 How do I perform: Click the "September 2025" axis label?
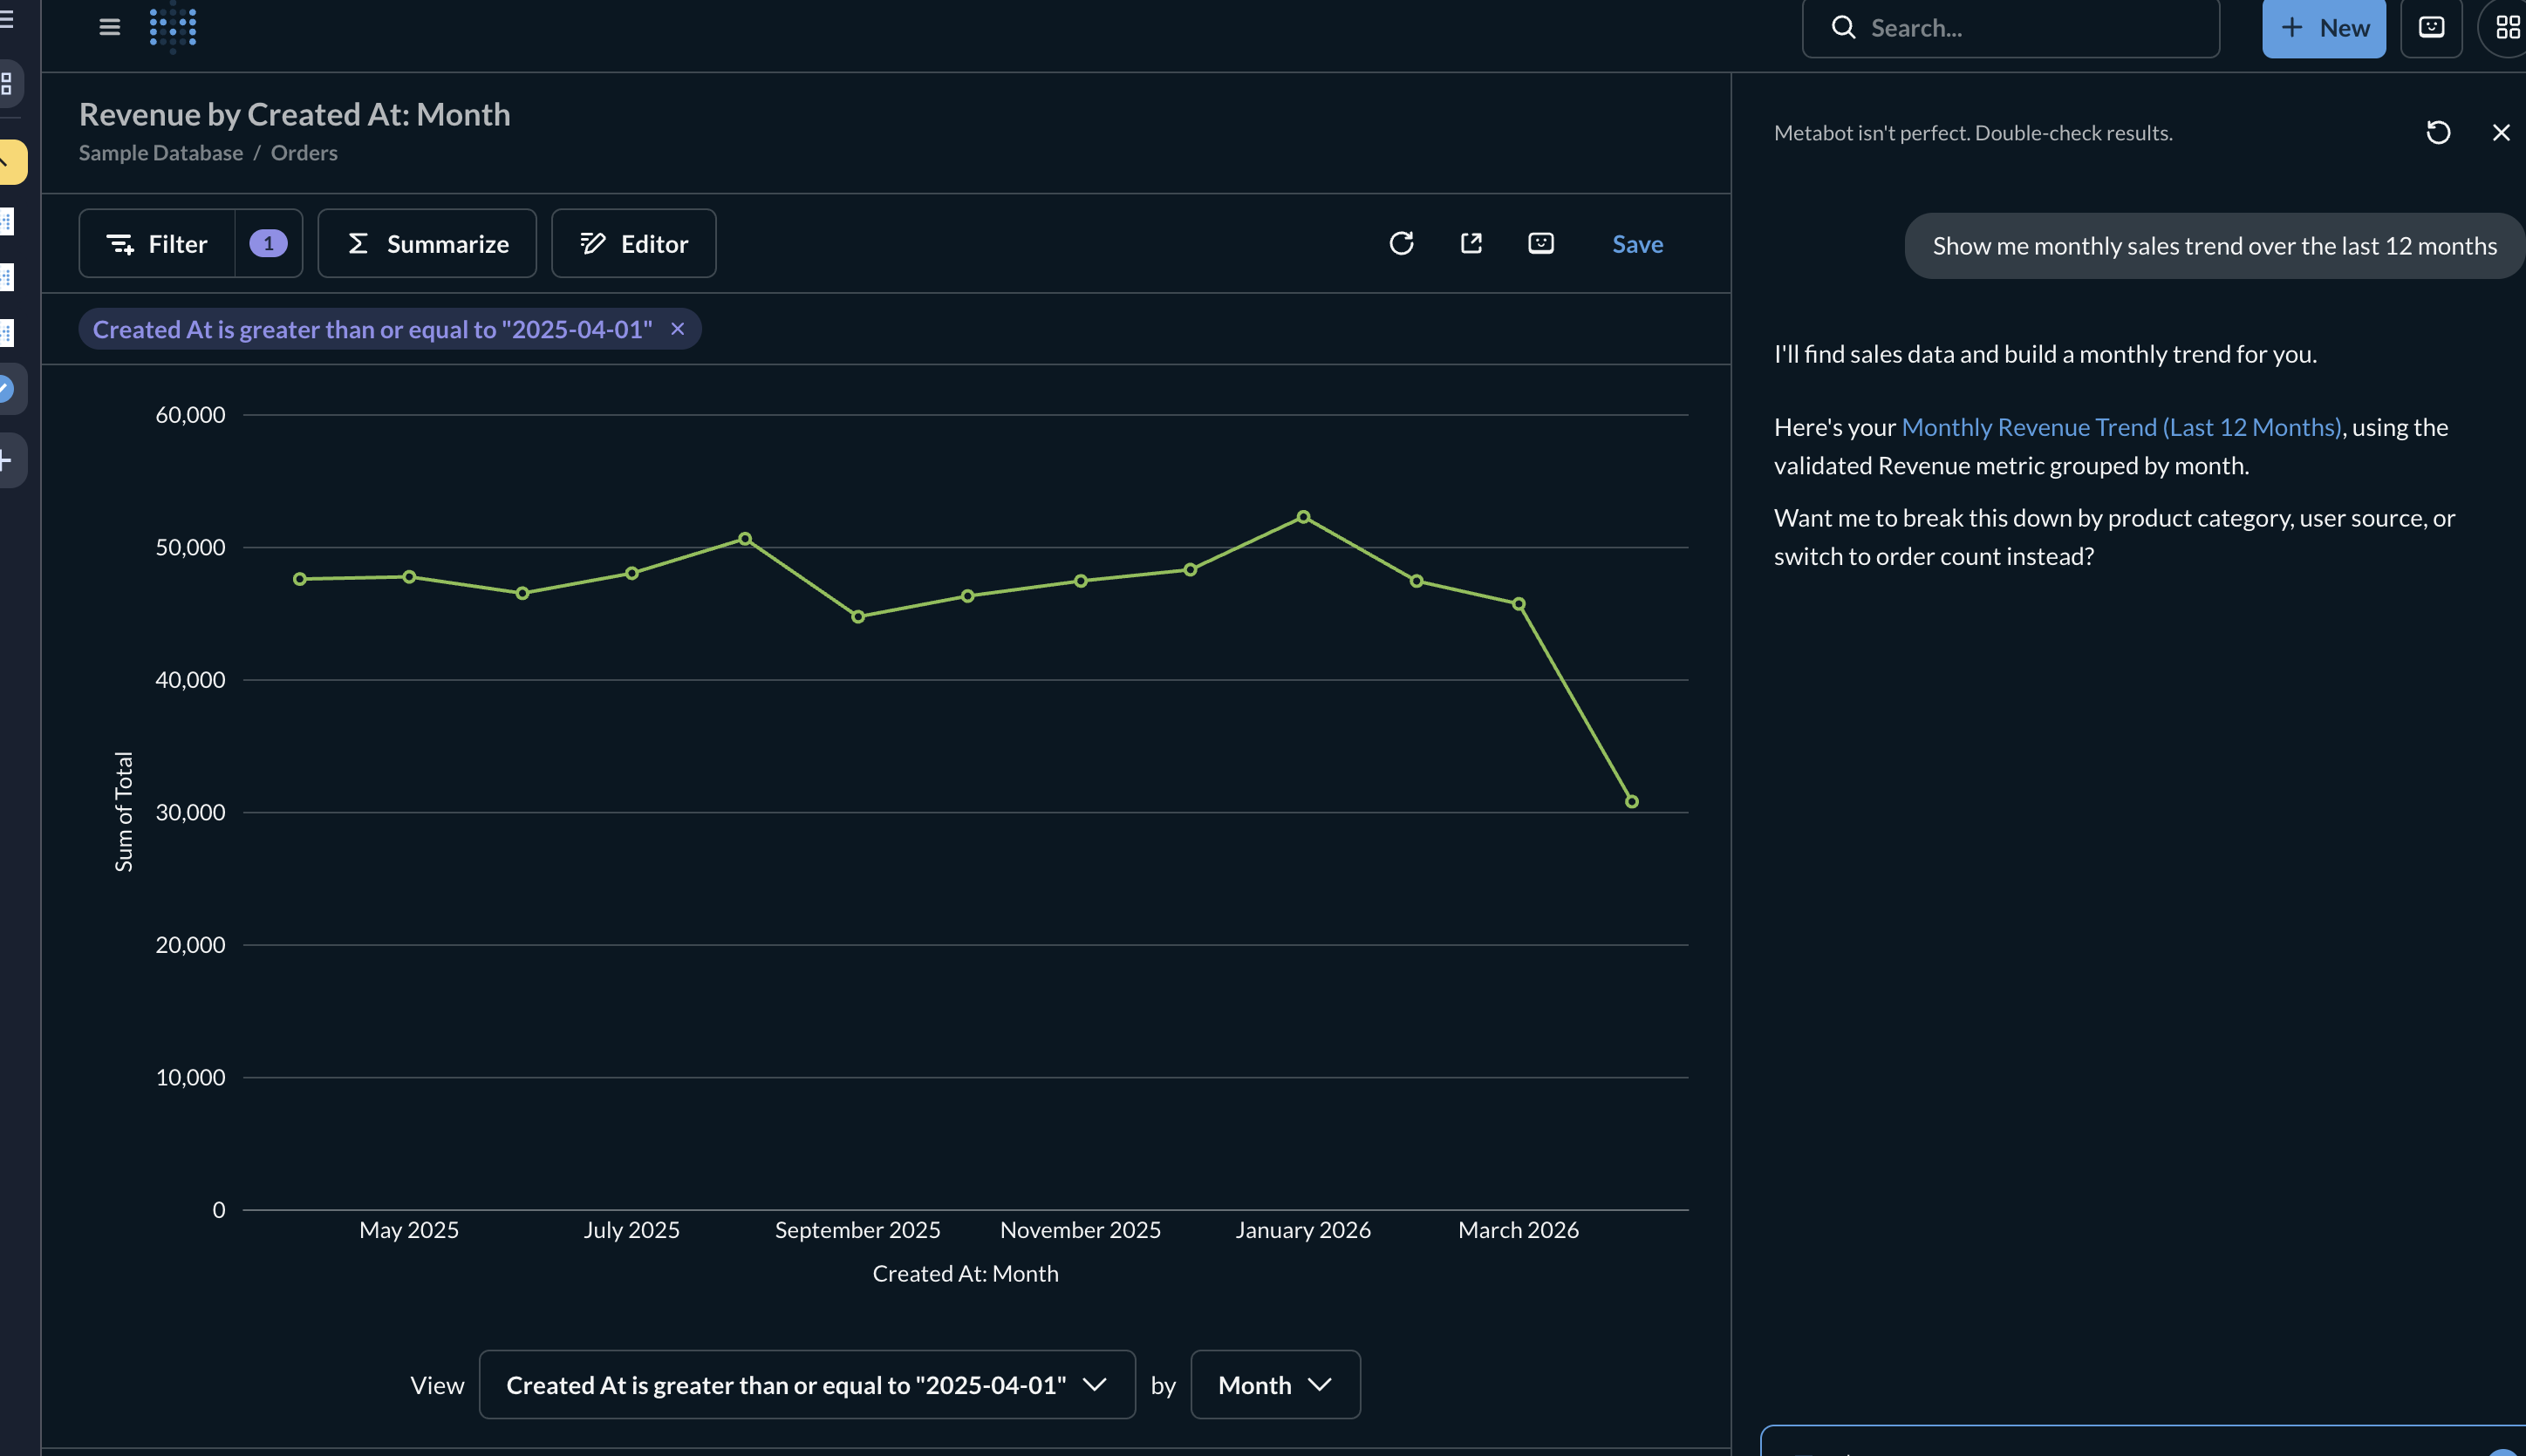(857, 1229)
